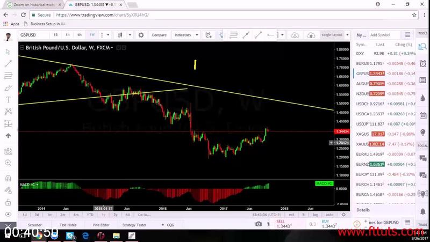Open Screener tab
The height and width of the screenshot is (242, 430).
(35, 225)
